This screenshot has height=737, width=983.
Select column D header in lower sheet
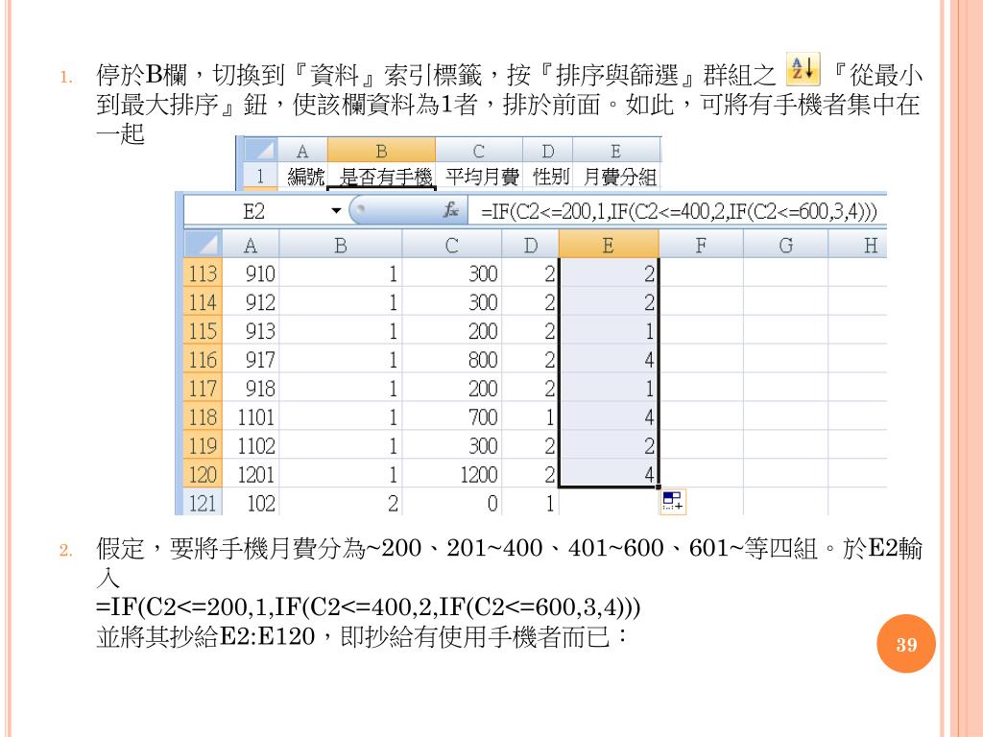point(530,245)
